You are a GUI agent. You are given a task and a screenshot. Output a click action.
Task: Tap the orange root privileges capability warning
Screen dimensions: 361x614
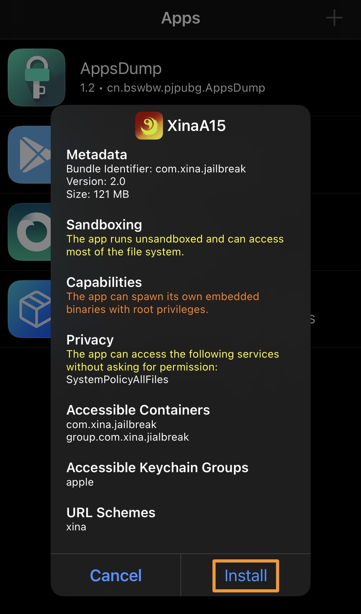pos(162,303)
